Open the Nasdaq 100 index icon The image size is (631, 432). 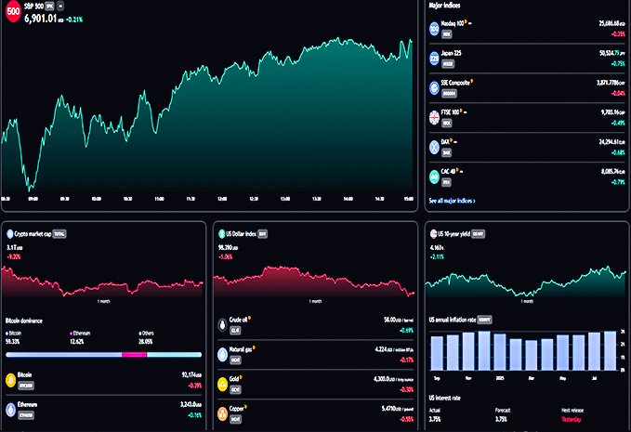pos(434,30)
